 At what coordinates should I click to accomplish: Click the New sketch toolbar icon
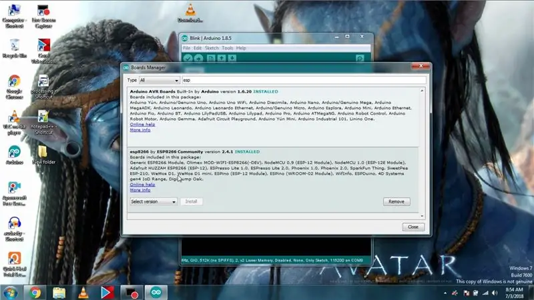point(211,58)
